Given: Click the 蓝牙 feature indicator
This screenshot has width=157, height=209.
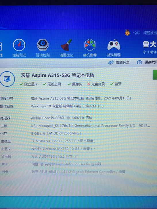Looking at the screenshot, I should pyautogui.click(x=116, y=84).
